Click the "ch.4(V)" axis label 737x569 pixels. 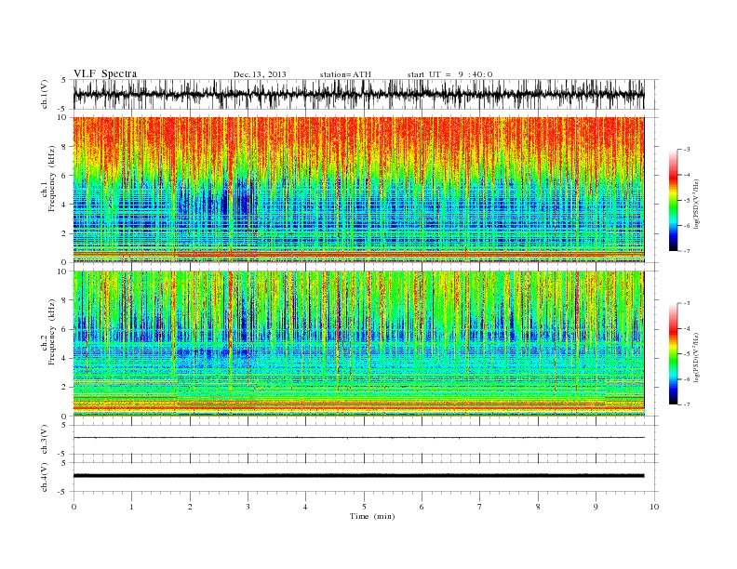(x=45, y=477)
